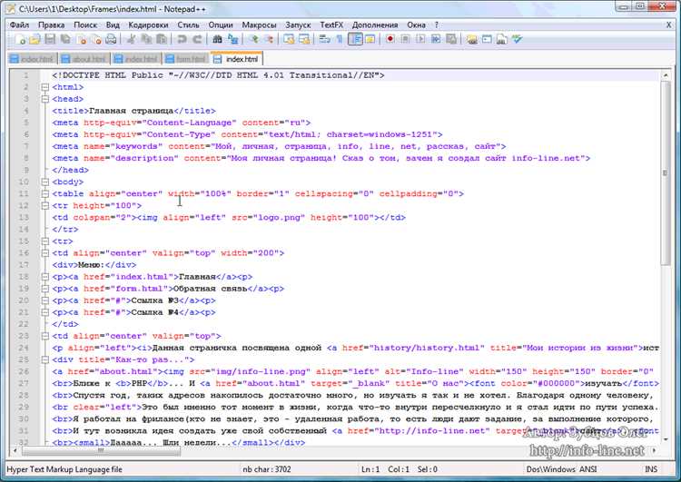Collapse the div fold marker on line 25

point(44,359)
